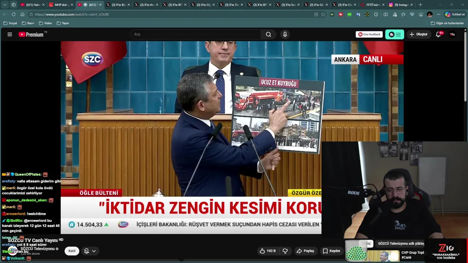Open the workspaces icon in tab bar
Screen dimensions: 468x263
pos(14,5)
